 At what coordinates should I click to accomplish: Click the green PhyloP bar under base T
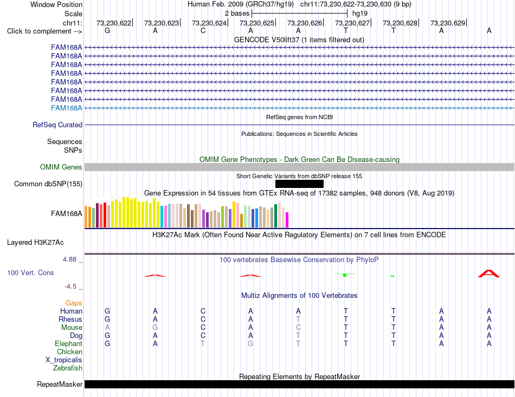[x=345, y=275]
